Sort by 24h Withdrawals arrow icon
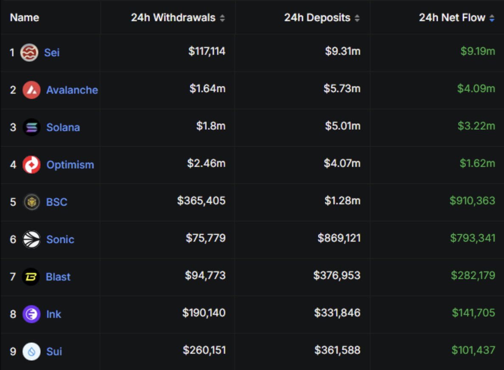 tap(222, 18)
